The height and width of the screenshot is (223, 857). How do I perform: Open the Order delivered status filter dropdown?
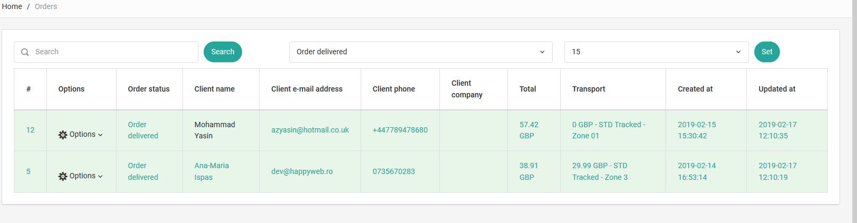click(421, 52)
